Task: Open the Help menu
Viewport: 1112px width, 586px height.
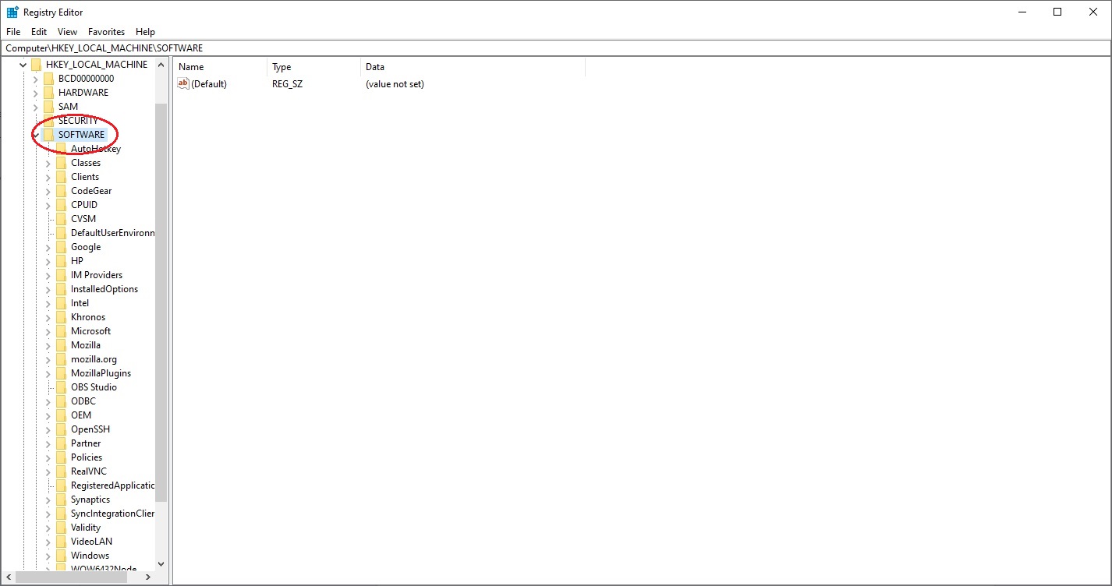Action: pyautogui.click(x=145, y=32)
